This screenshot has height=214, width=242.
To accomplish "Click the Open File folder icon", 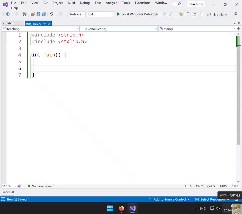I will [33, 14].
